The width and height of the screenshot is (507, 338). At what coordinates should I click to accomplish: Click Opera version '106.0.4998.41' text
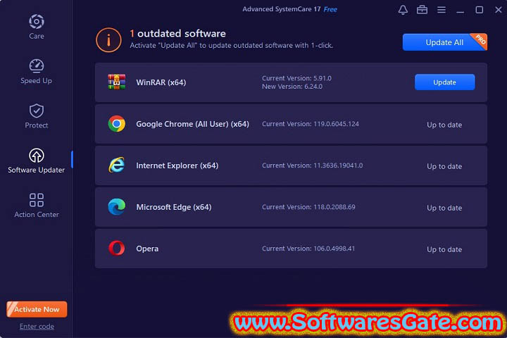334,249
